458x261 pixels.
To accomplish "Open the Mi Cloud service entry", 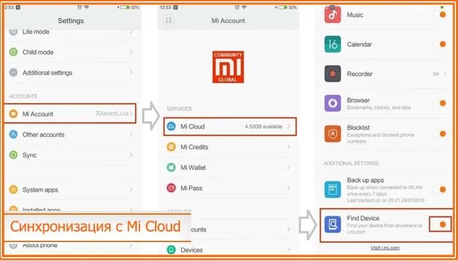I will (230, 127).
